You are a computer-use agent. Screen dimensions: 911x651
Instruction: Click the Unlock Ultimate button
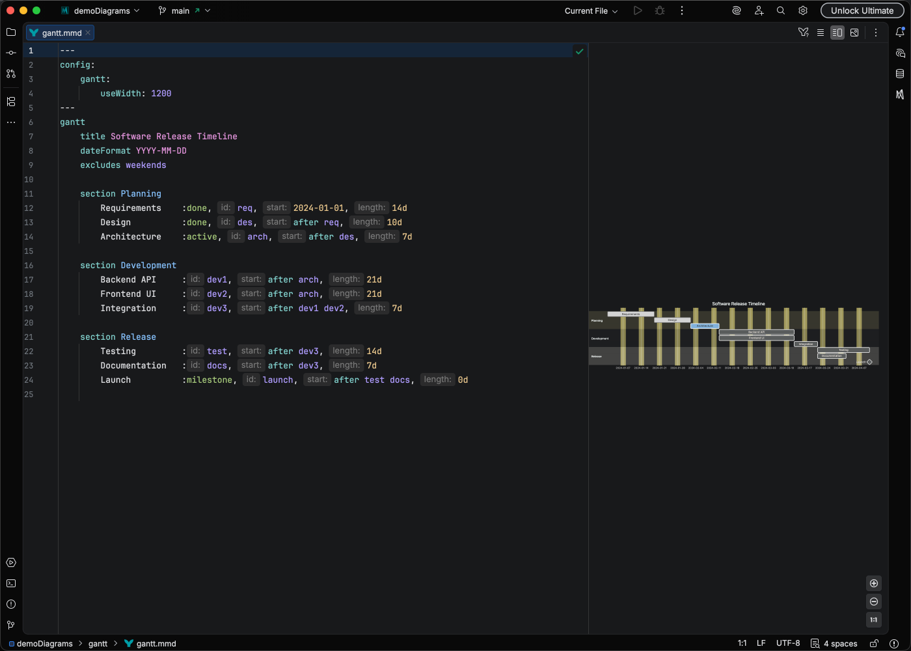tap(862, 10)
